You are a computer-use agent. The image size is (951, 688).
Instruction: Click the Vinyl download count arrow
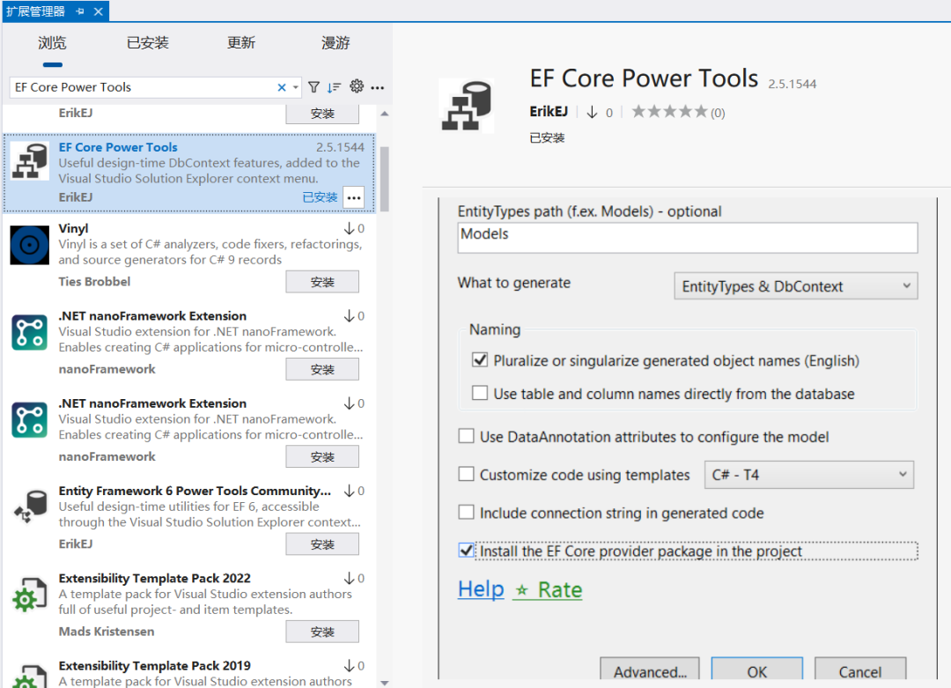click(x=350, y=229)
